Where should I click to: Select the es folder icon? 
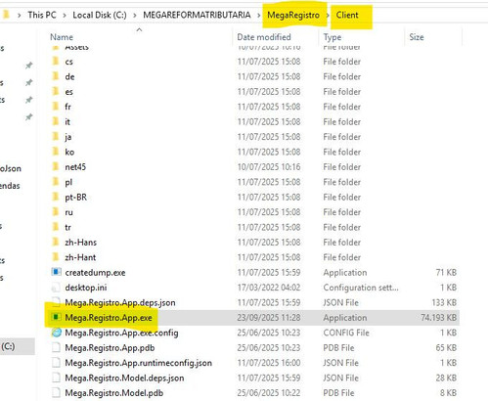tap(56, 91)
